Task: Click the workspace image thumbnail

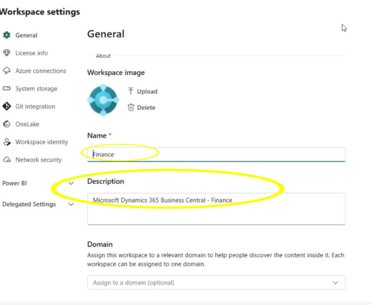Action: click(103, 100)
